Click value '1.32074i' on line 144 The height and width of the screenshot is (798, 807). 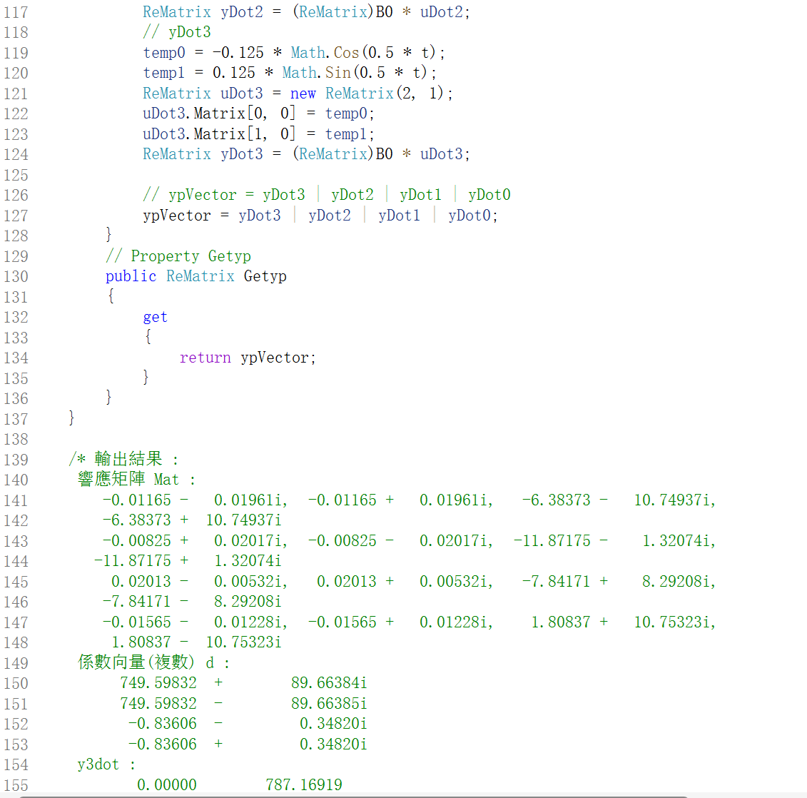coord(248,560)
